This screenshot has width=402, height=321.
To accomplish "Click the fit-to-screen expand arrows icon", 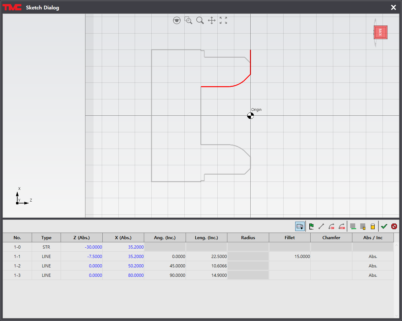I will pos(223,21).
